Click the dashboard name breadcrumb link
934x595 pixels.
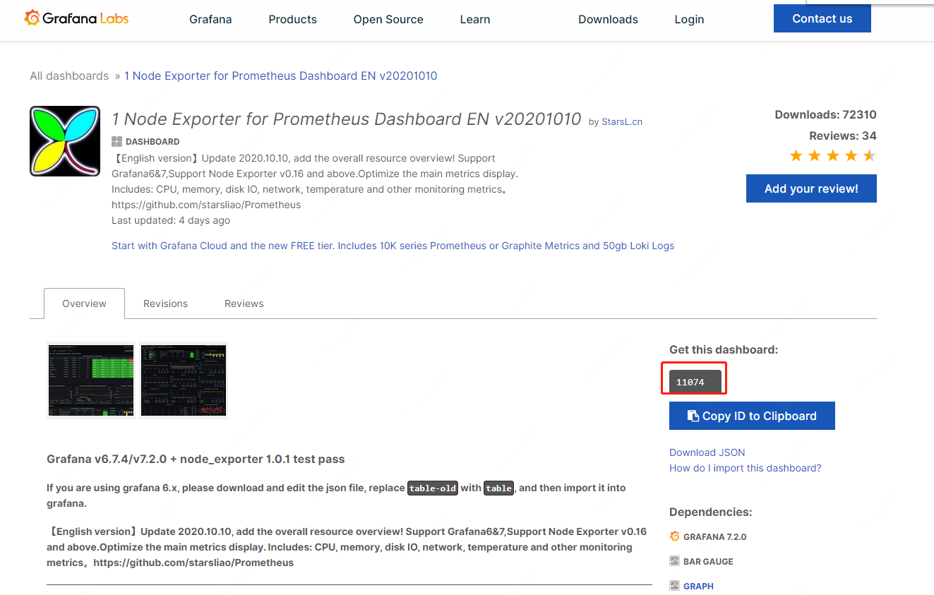[281, 76]
